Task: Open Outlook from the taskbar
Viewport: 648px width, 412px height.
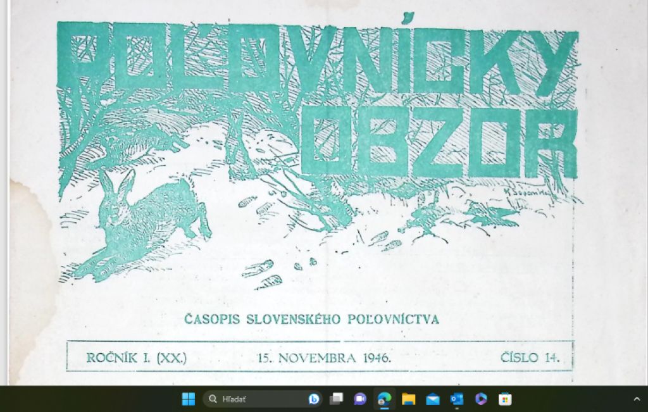Action: (456, 399)
